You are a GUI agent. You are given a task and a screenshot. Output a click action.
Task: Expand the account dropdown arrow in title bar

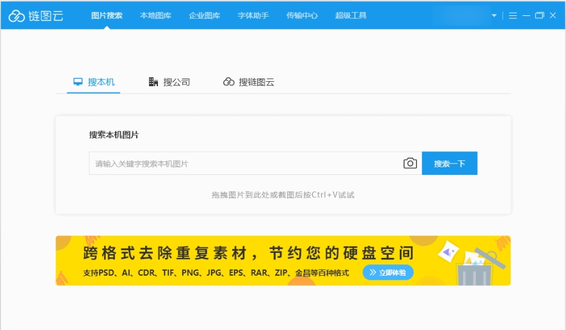(x=494, y=15)
